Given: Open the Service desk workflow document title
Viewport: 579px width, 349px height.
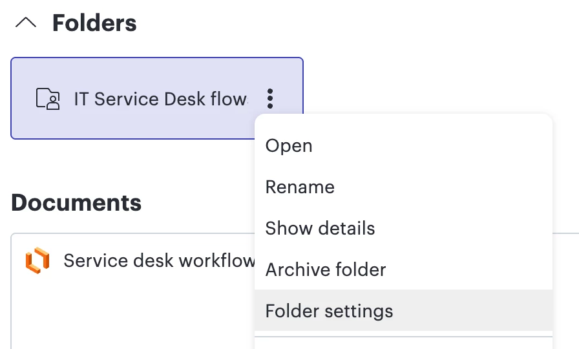Looking at the screenshot, I should coord(159,260).
